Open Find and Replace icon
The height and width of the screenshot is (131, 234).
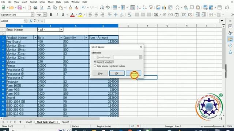[102, 8]
